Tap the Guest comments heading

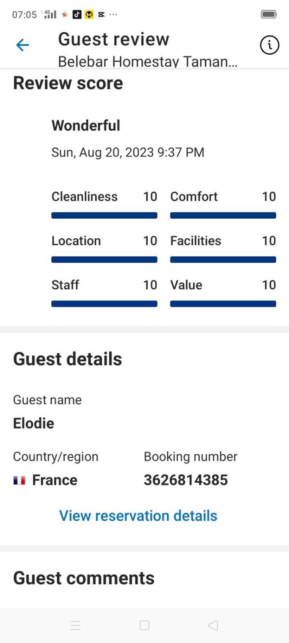point(84,578)
